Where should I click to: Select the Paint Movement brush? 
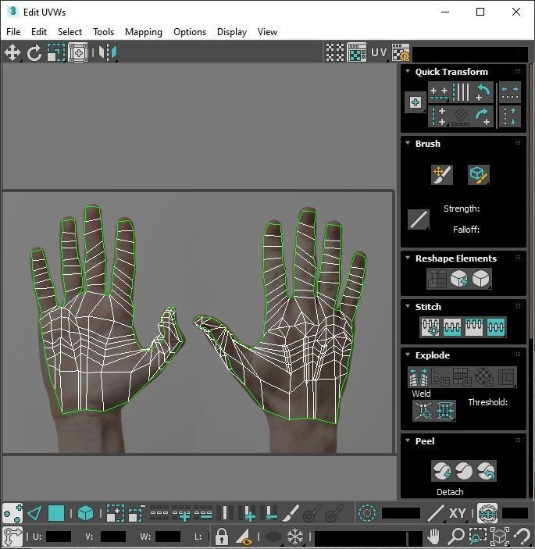(x=442, y=174)
